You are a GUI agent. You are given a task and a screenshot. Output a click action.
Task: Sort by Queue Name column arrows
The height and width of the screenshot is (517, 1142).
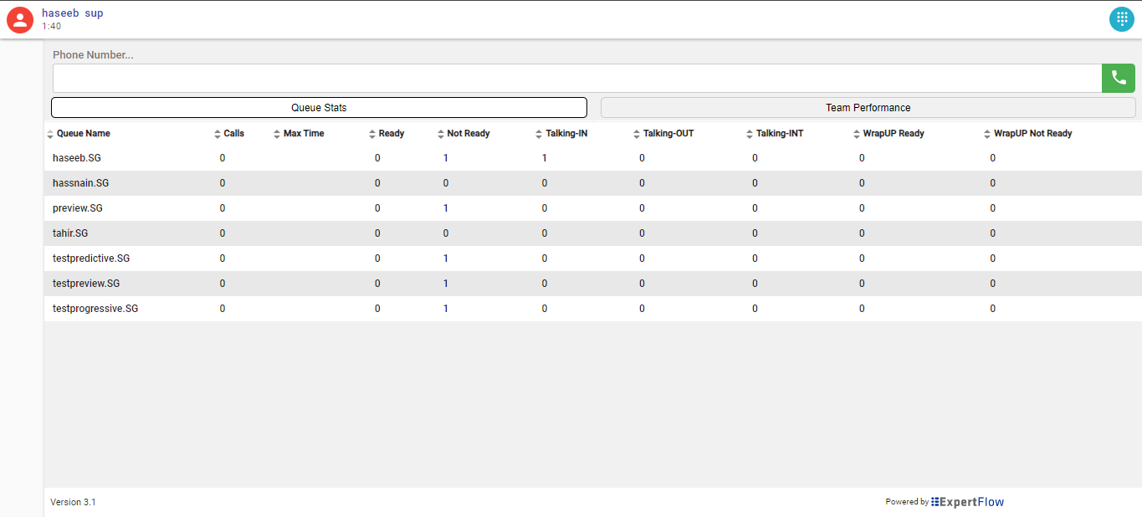(x=50, y=134)
